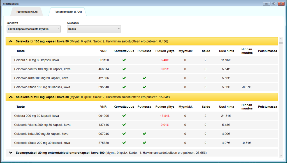Click VNR value 375830
This screenshot has width=287, height=163.
pos(104,143)
